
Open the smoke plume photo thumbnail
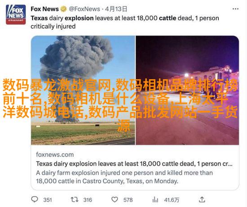[83, 90]
